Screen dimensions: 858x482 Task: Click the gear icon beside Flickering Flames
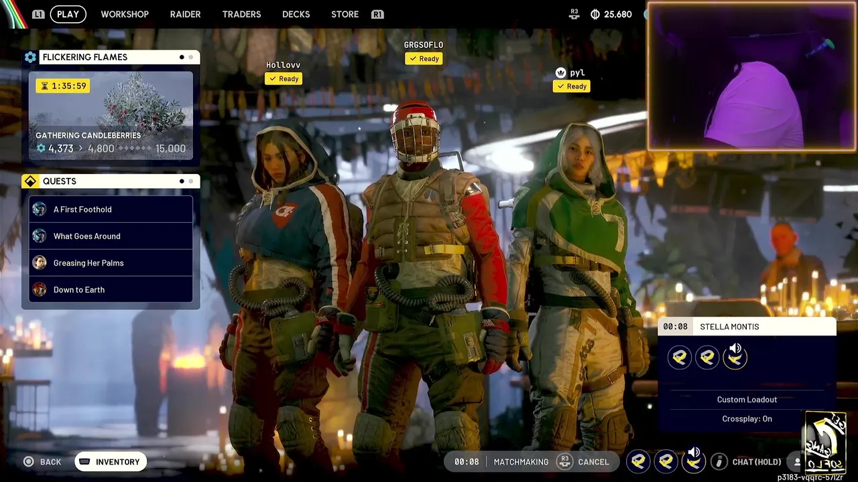pyautogui.click(x=30, y=57)
